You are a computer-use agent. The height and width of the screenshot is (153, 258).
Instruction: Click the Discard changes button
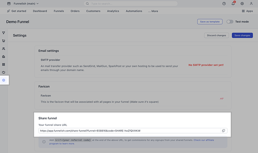tap(216, 35)
